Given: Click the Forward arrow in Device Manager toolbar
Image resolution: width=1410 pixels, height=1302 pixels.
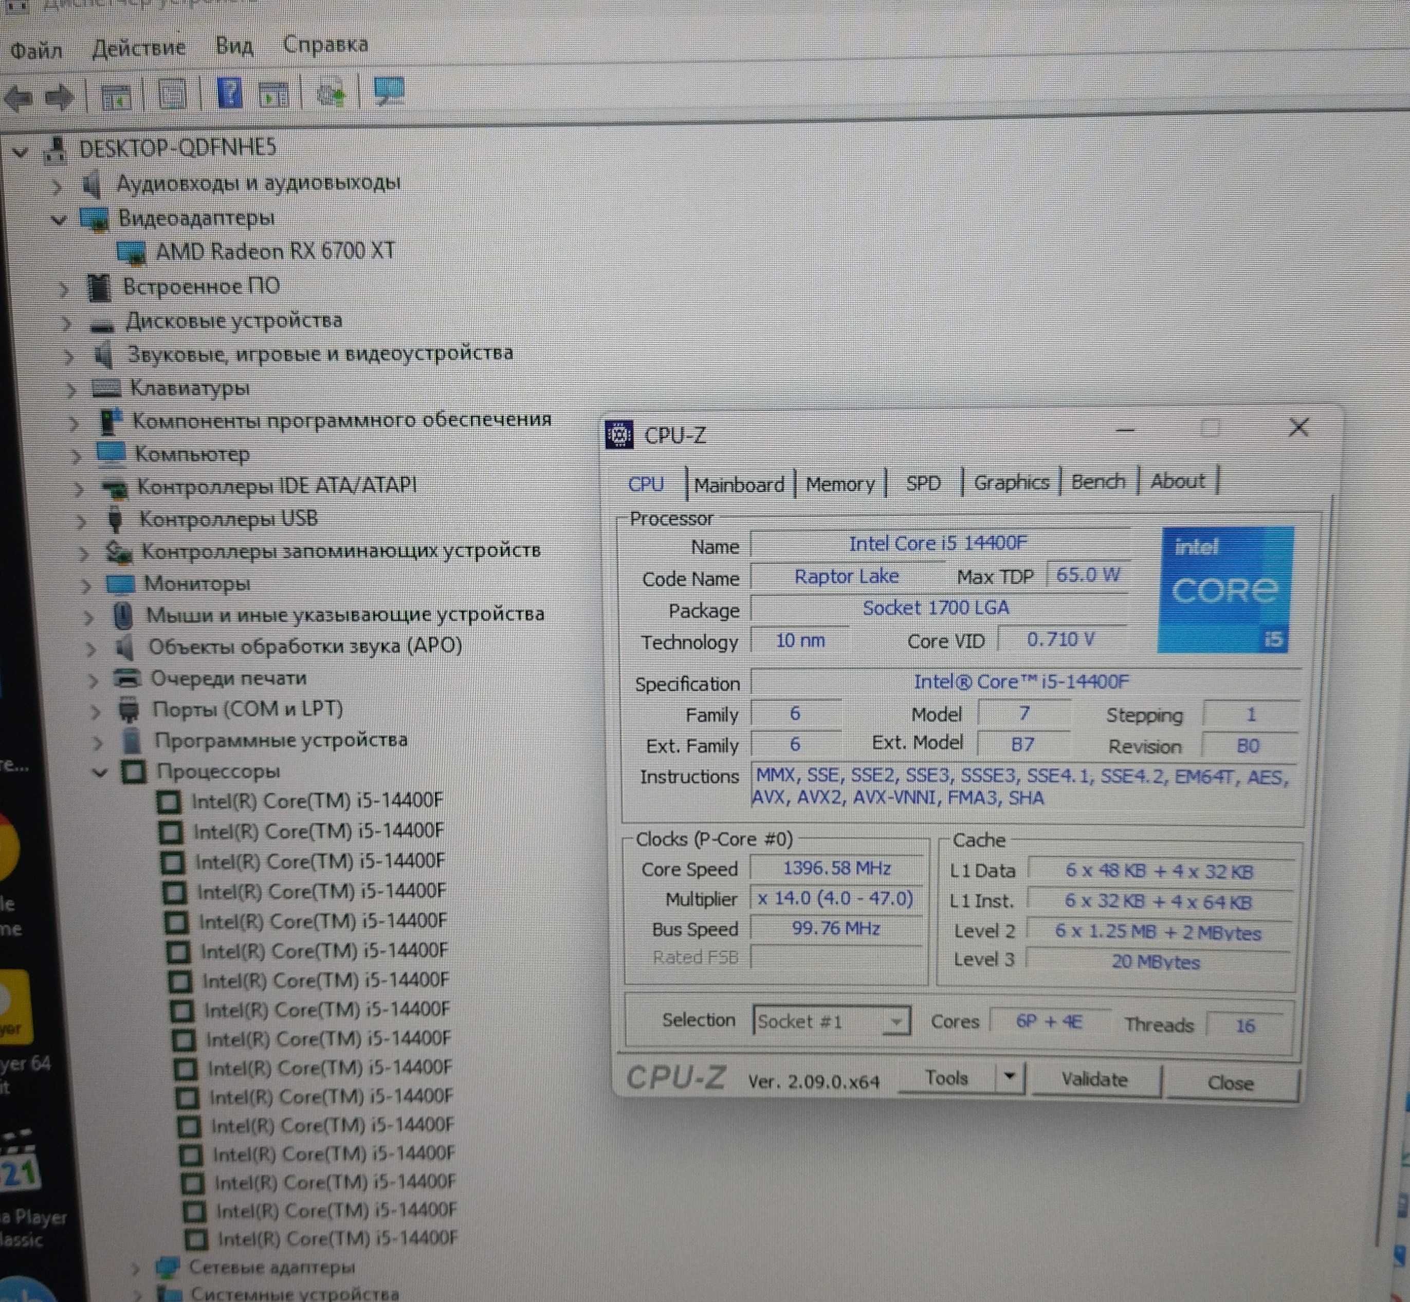Looking at the screenshot, I should pos(60,97).
